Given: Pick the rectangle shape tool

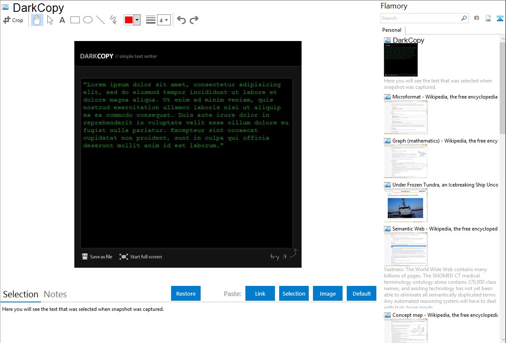Looking at the screenshot, I should [x=75, y=20].
